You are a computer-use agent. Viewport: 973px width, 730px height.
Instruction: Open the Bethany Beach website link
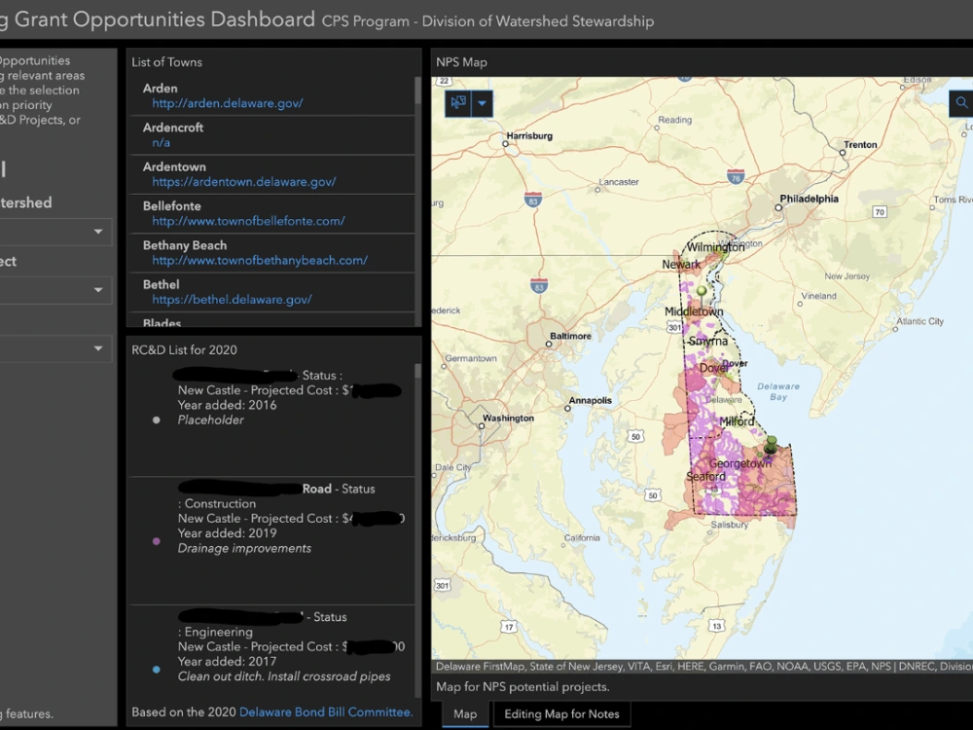point(260,260)
